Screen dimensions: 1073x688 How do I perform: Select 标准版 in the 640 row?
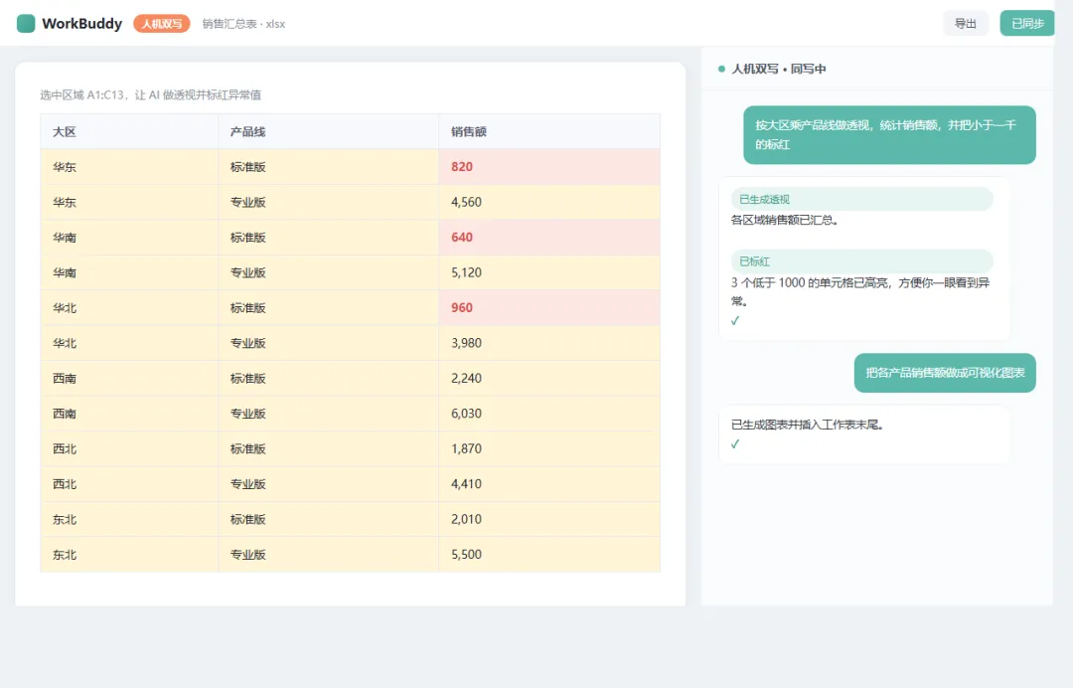(329, 237)
